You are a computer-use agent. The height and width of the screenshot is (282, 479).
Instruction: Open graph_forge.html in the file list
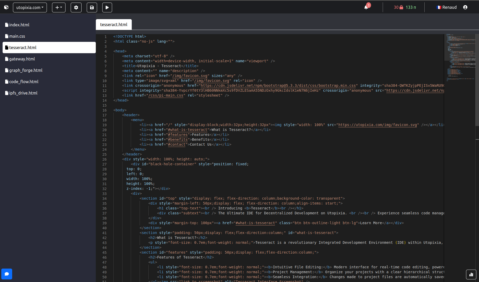click(49, 70)
